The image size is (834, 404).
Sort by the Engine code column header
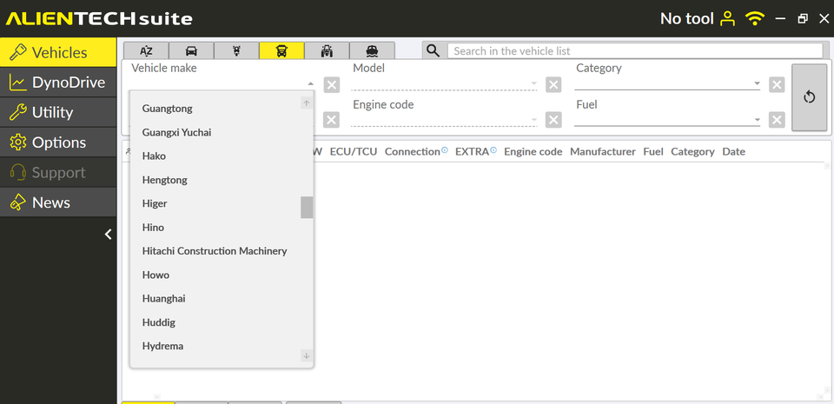[533, 151]
